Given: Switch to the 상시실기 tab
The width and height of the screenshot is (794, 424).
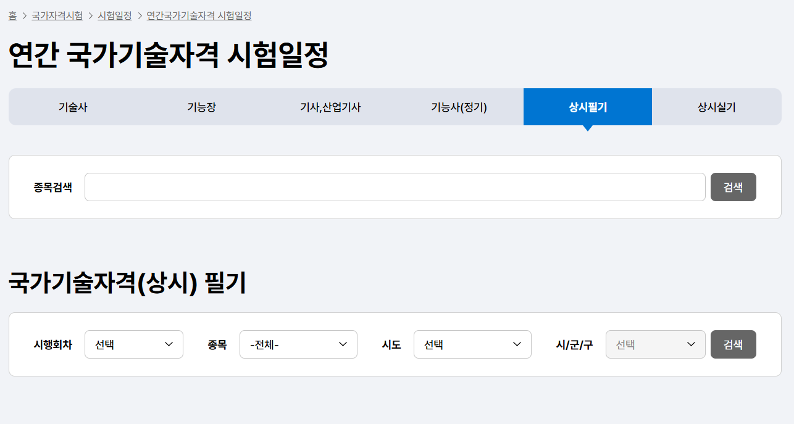Looking at the screenshot, I should (x=716, y=107).
